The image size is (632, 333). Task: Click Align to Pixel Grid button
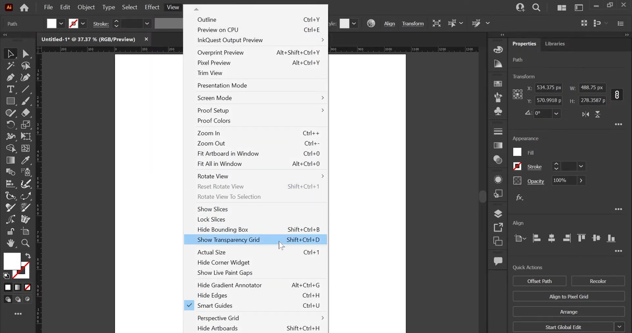click(x=569, y=296)
